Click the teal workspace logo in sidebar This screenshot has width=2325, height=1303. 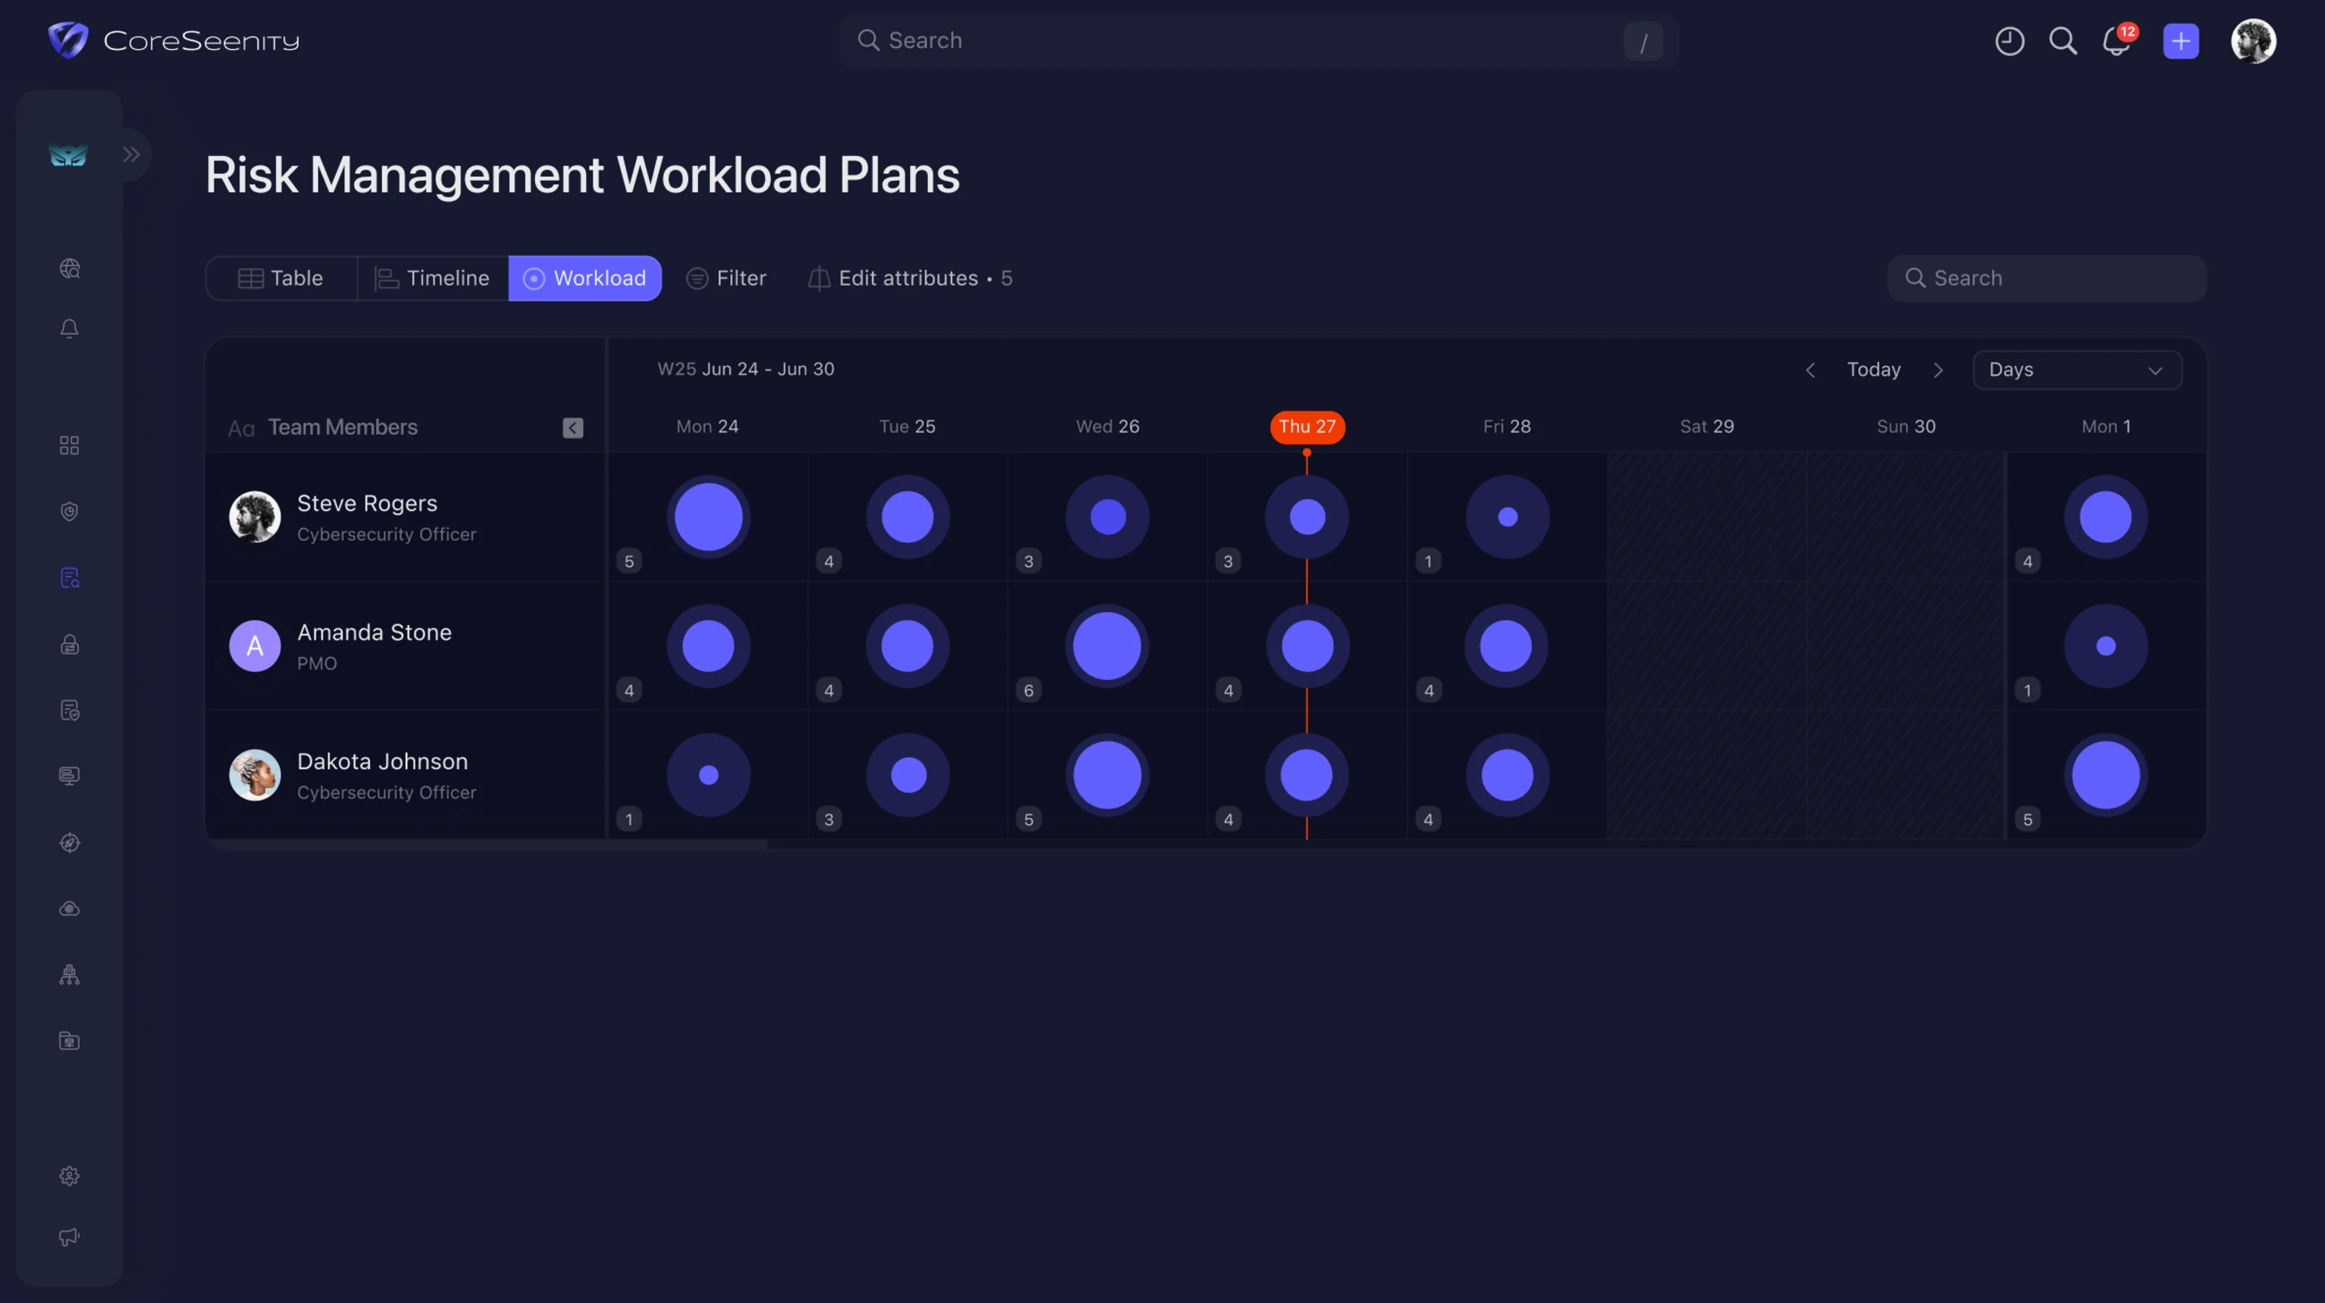coord(67,155)
